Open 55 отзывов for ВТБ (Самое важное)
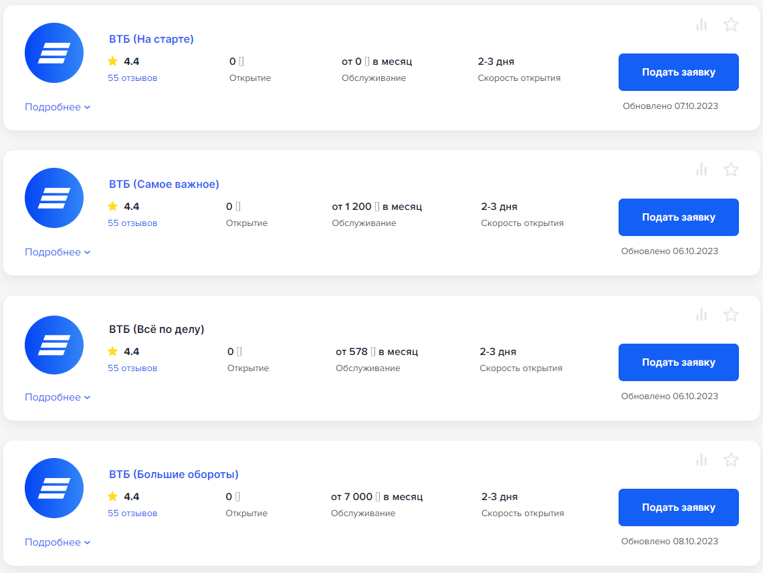763x573 pixels. (x=132, y=223)
